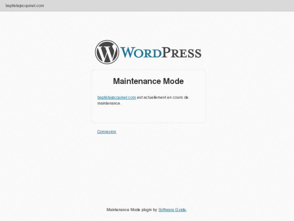
Task: Open the baptistejacquinet.com link in the maintenance message
Action: pyautogui.click(x=116, y=97)
